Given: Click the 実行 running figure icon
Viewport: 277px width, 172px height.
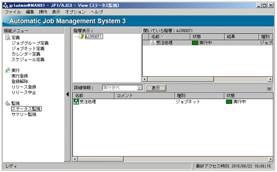Looking at the screenshot, I should pos(8,70).
